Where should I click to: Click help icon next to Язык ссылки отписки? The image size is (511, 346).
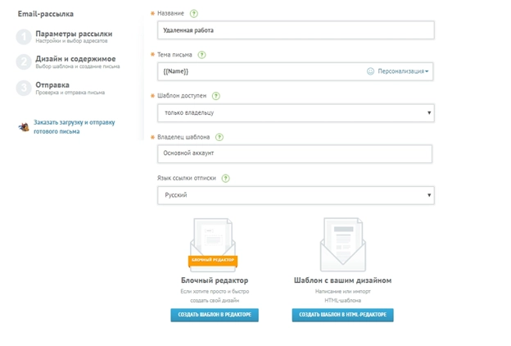[225, 178]
